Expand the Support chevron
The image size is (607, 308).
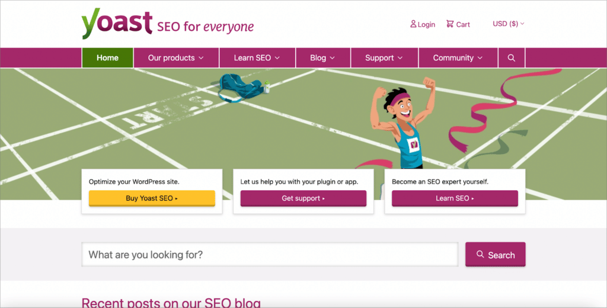[400, 58]
